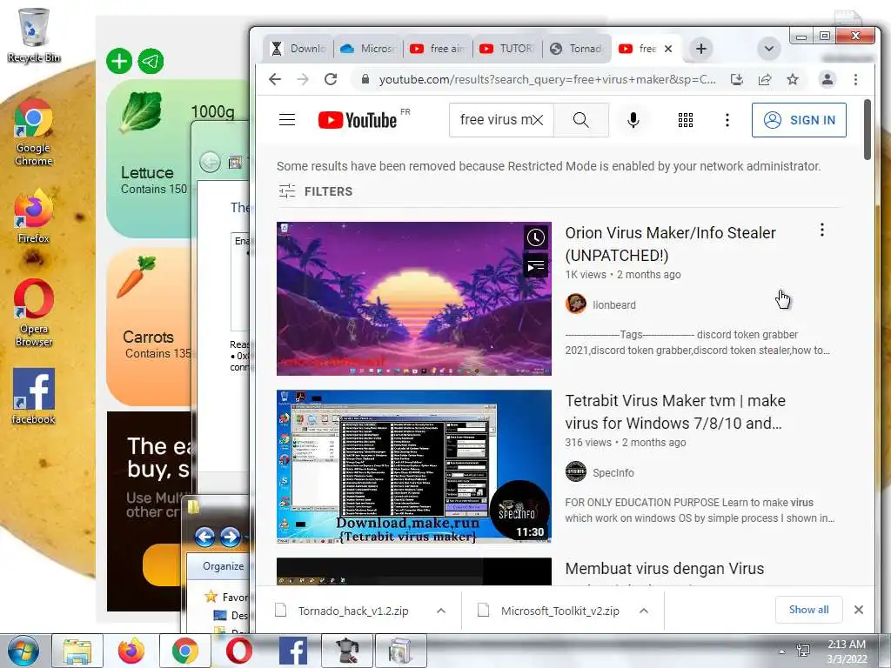
Task: Open more options for Orion Virus Maker video
Action: (821, 230)
